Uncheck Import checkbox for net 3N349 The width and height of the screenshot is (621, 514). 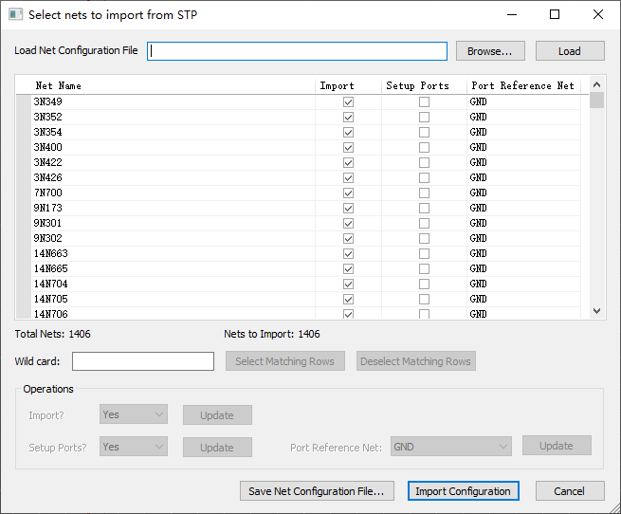point(348,102)
